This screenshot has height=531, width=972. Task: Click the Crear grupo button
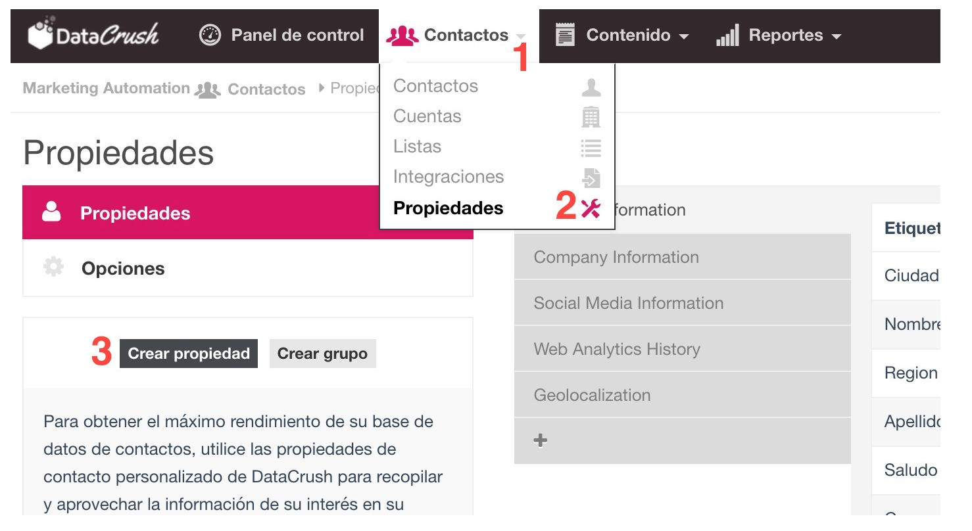pos(322,353)
